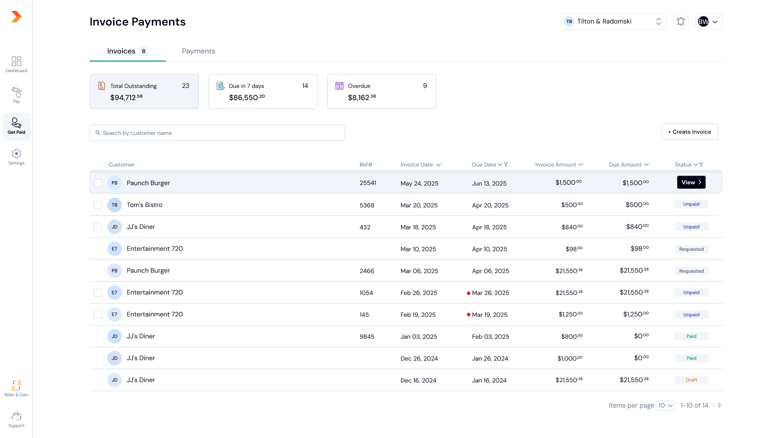The height and width of the screenshot is (438, 779).
Task: Check the Tom's Bistro invoice checkbox
Action: point(98,205)
